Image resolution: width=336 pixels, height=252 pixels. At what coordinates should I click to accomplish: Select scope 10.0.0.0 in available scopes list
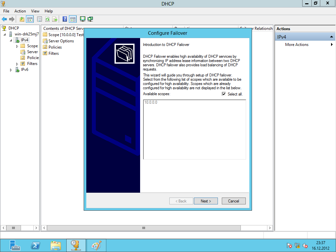click(x=151, y=103)
